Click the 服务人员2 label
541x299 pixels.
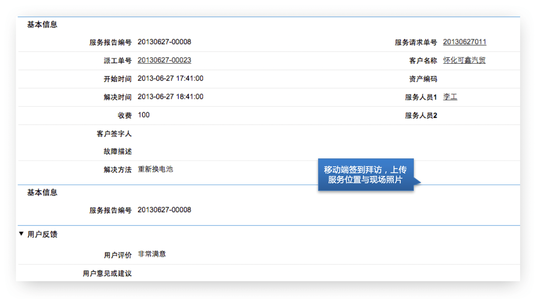pyautogui.click(x=421, y=116)
